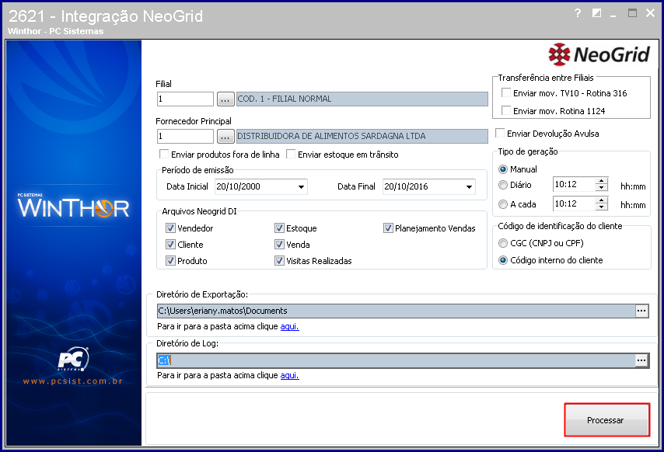The image size is (664, 452).
Task: Browse for Diretório de Exportação folder
Action: click(x=641, y=311)
